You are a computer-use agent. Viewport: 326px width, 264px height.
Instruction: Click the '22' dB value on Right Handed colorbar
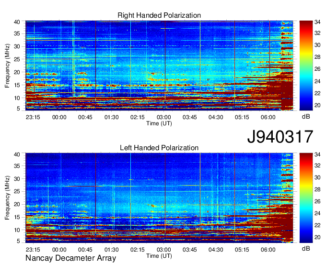[317, 93]
